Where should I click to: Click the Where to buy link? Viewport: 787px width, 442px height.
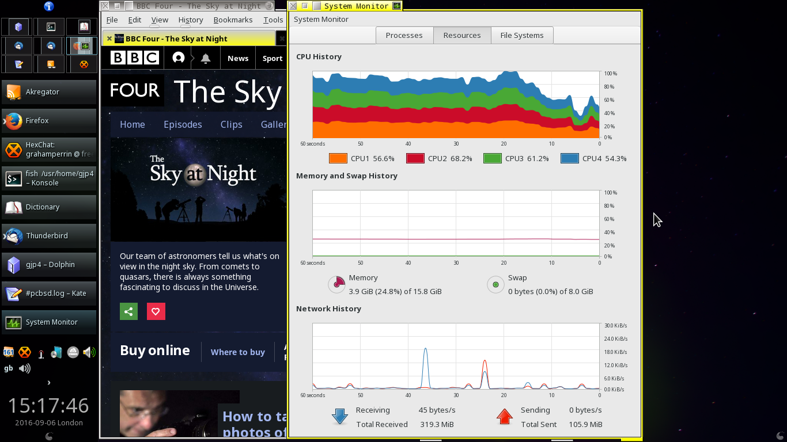point(238,352)
